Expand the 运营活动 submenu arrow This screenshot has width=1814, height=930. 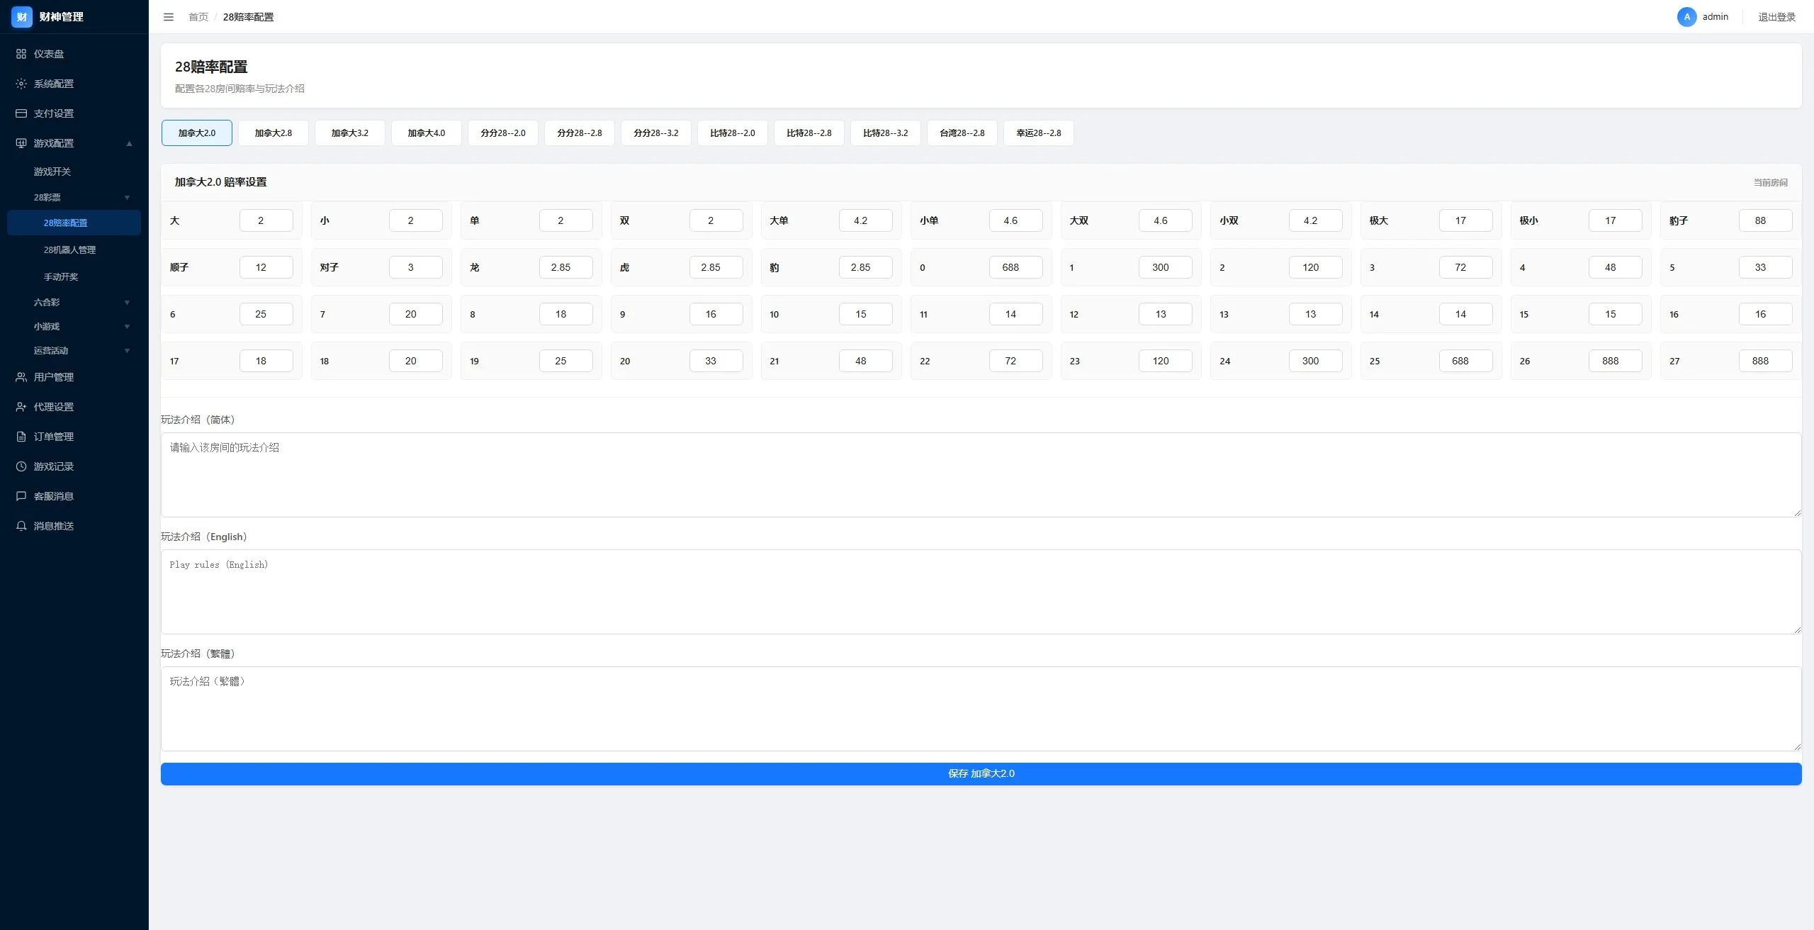tap(128, 351)
